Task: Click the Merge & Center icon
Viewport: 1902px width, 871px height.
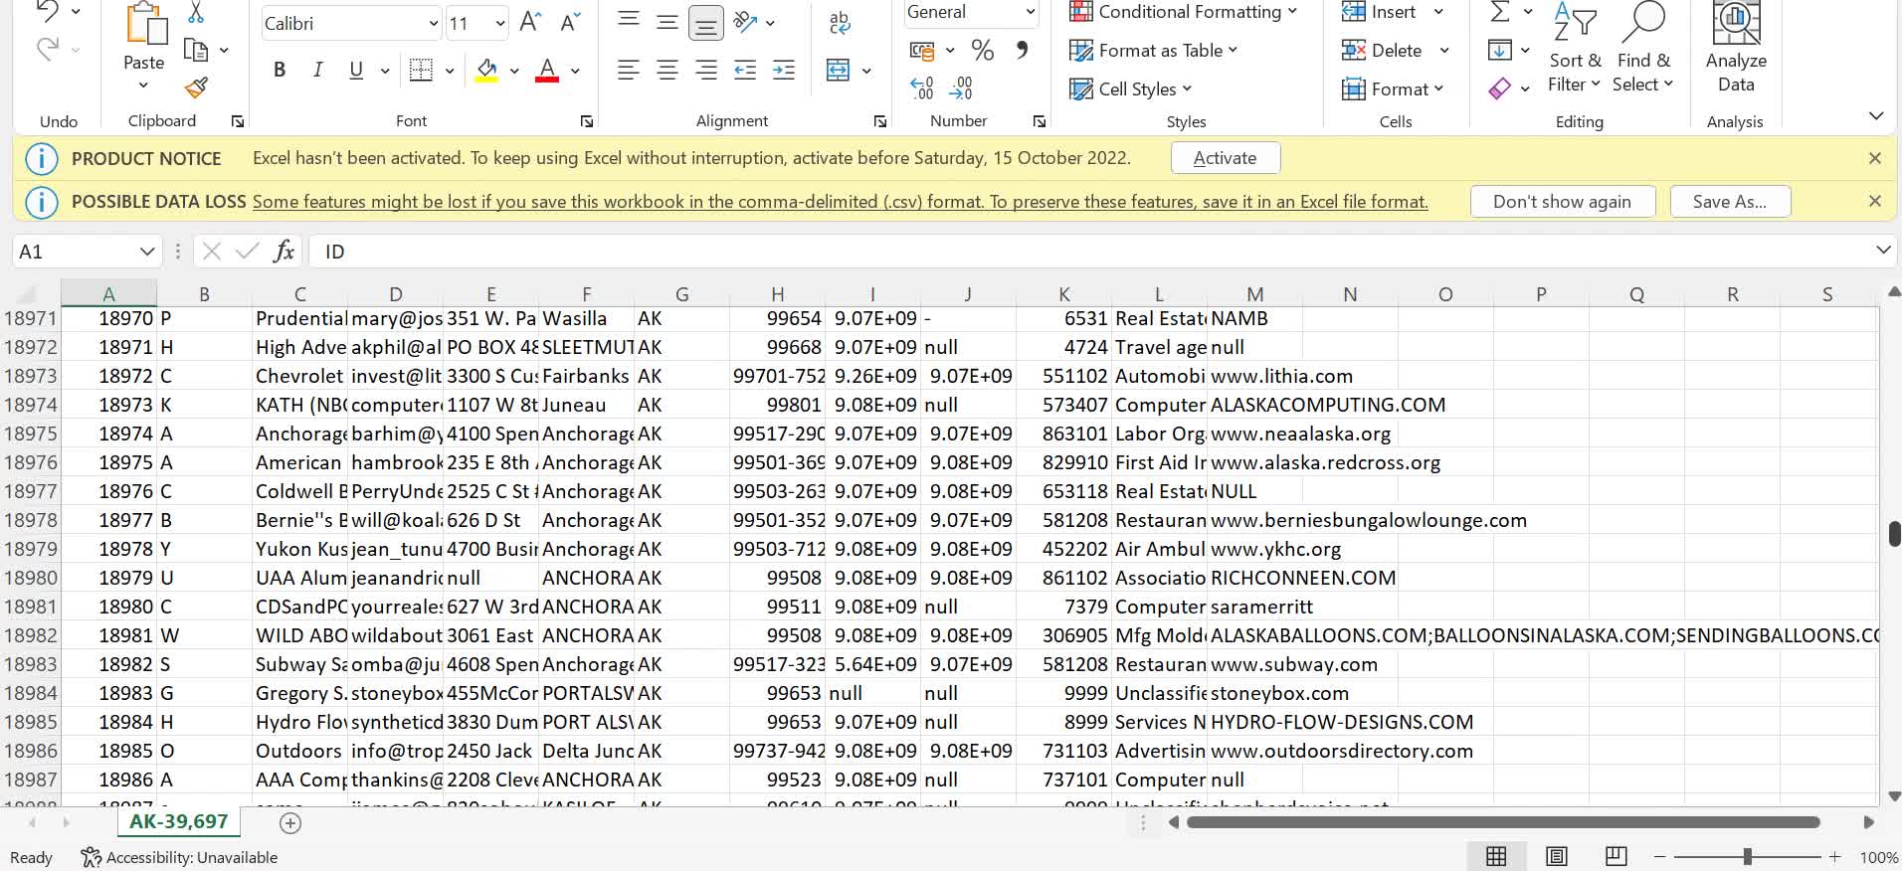Action: coord(839,70)
